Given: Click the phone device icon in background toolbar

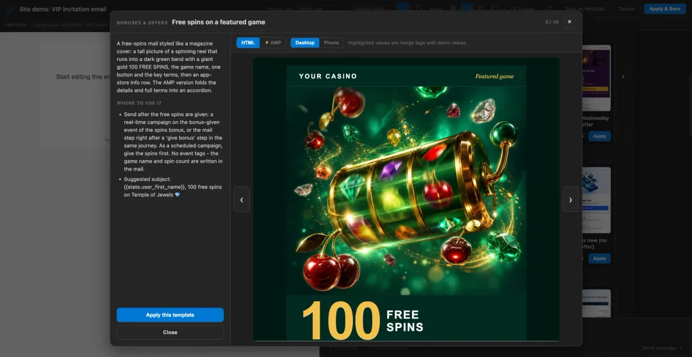Looking at the screenshot, I should (x=418, y=8).
